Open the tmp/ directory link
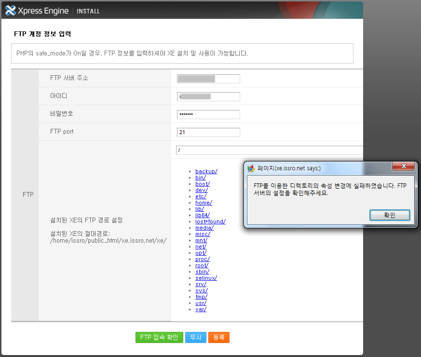The width and height of the screenshot is (421, 357). coord(201,297)
